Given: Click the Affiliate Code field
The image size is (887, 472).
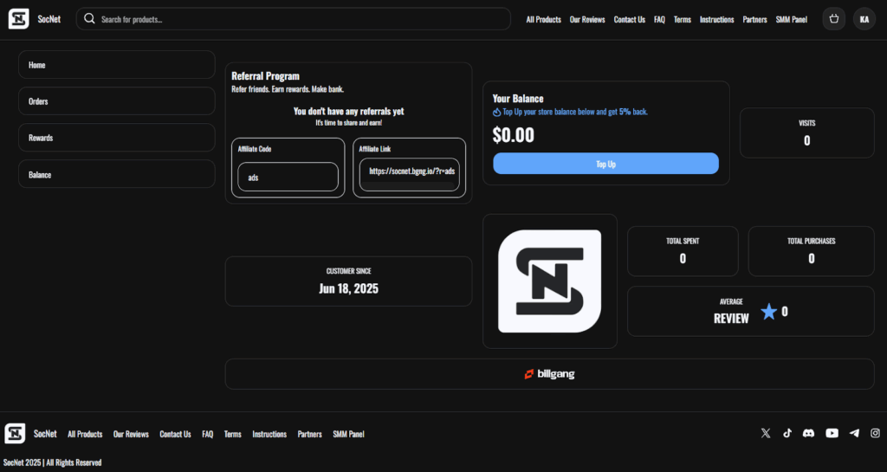Looking at the screenshot, I should 288,177.
